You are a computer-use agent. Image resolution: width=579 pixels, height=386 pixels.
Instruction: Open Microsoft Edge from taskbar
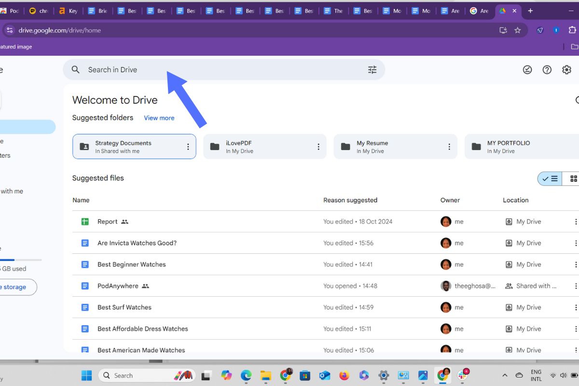246,375
